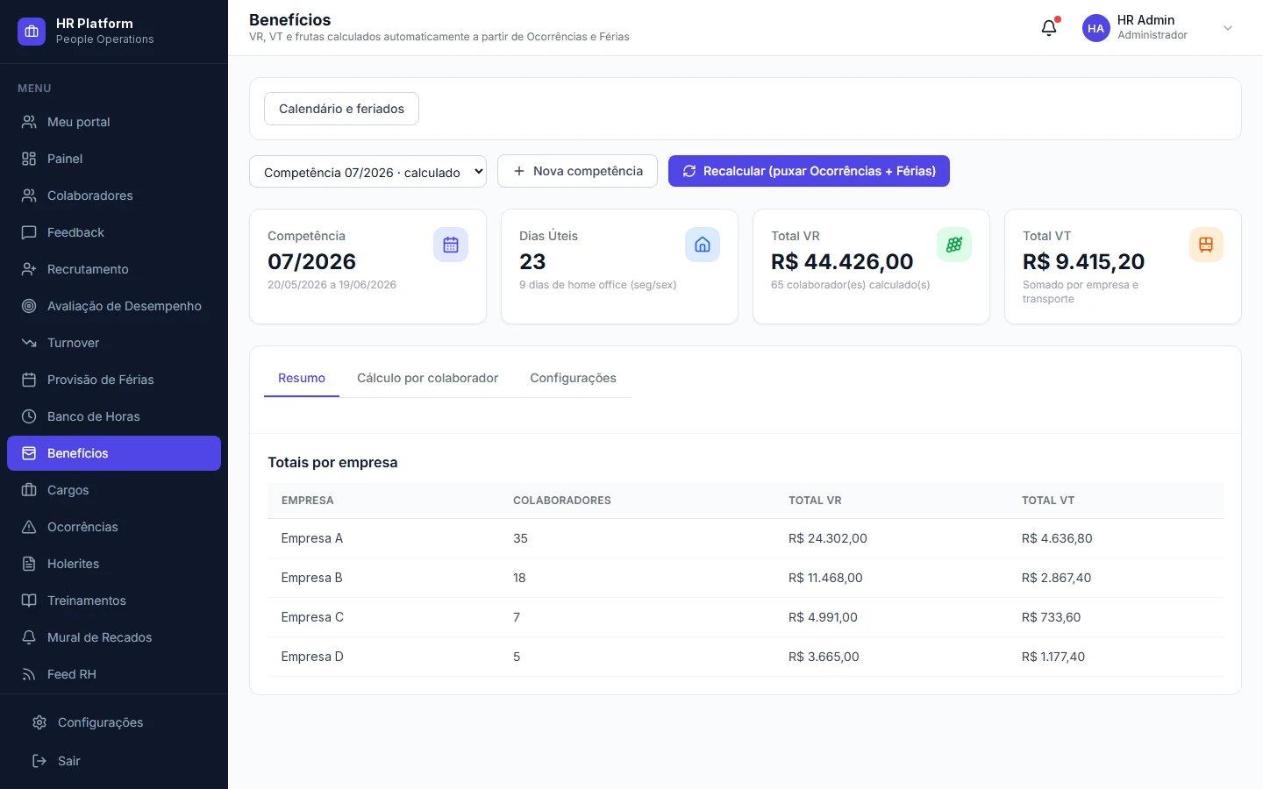The image size is (1263, 789).
Task: Click value R$ 24.302,00 in table
Action: click(x=828, y=538)
